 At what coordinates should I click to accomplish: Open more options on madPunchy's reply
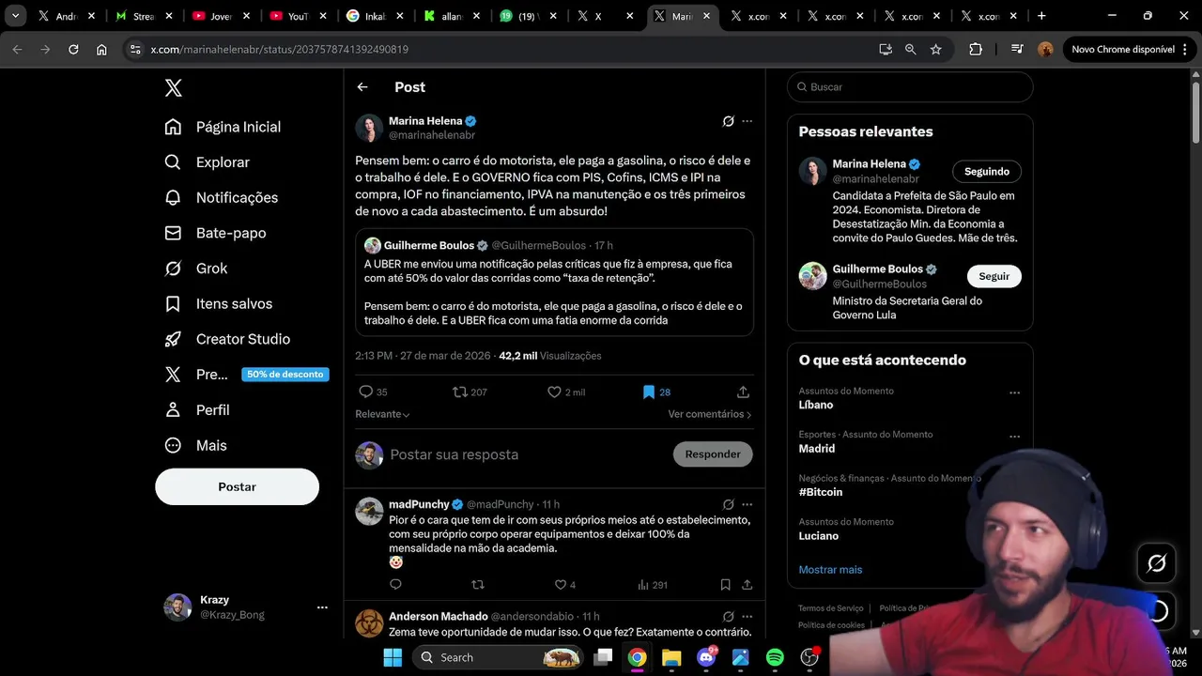pos(747,504)
